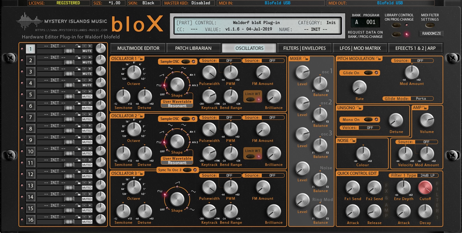Select the sawtooth shape on Oscillator 1
This screenshot has width=462, height=233.
(x=167, y=77)
